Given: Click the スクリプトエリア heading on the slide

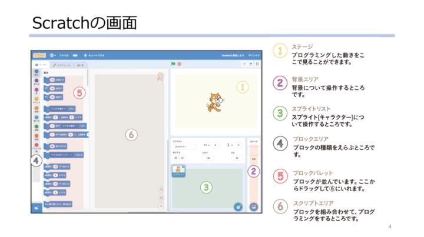Looking at the screenshot, I should pos(313,203).
